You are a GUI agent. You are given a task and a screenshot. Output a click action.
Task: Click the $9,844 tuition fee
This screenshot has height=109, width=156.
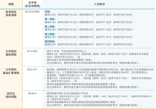coord(32,93)
